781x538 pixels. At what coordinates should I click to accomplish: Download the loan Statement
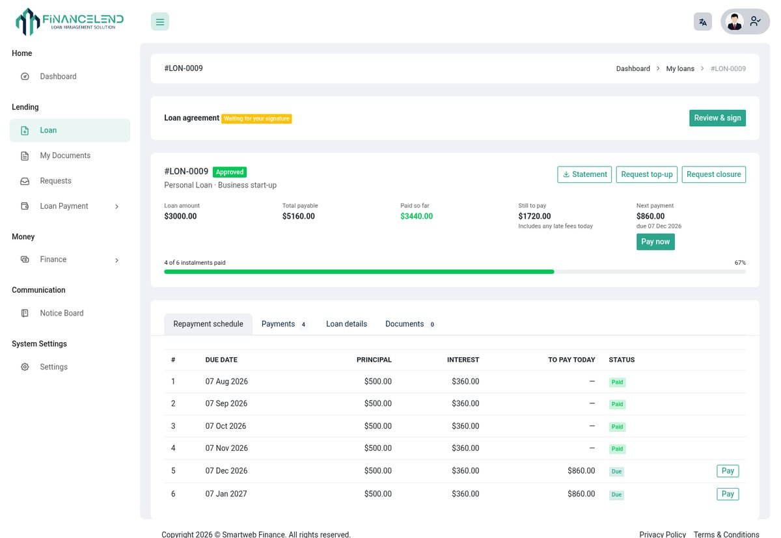pos(584,174)
